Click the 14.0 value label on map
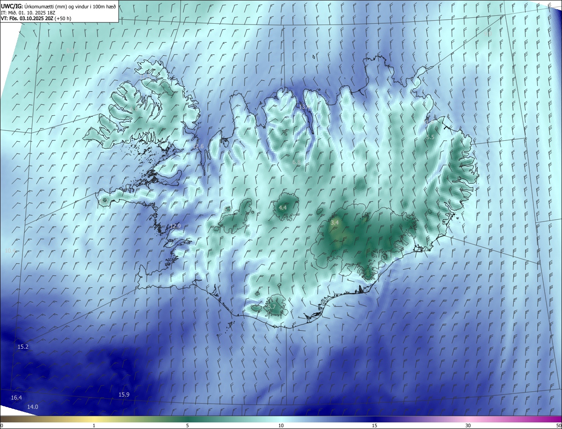The height and width of the screenshot is (429, 562). click(x=32, y=407)
